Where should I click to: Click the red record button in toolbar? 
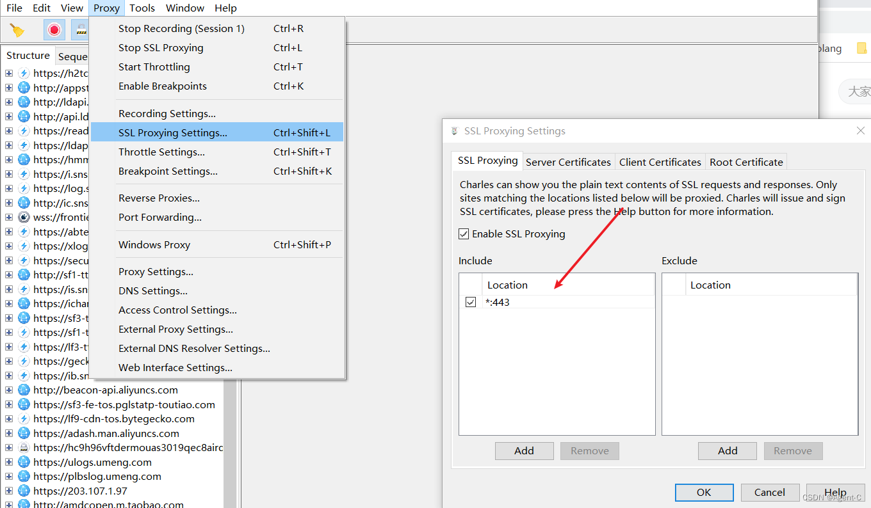coord(54,30)
